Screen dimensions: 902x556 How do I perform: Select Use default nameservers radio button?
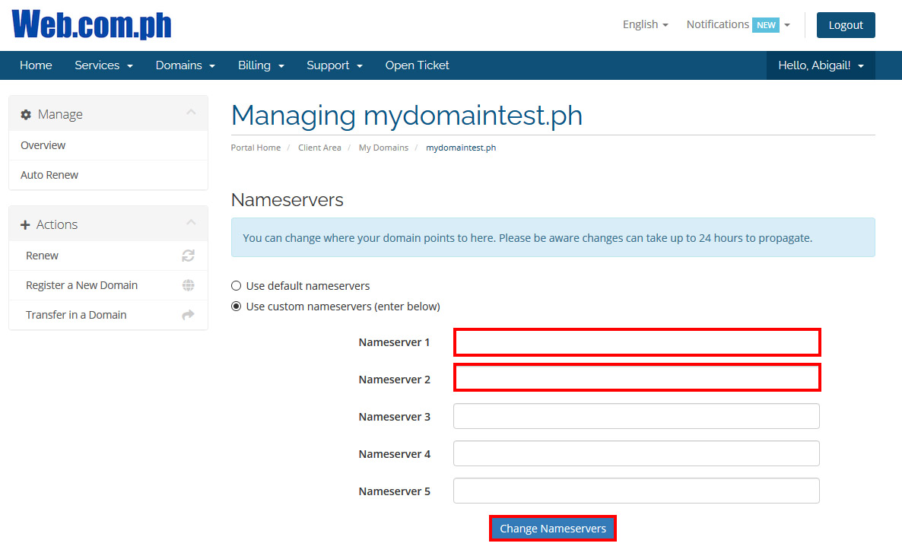(236, 285)
